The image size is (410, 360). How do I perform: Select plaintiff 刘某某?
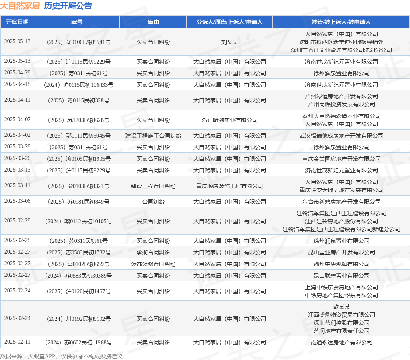coord(229,42)
